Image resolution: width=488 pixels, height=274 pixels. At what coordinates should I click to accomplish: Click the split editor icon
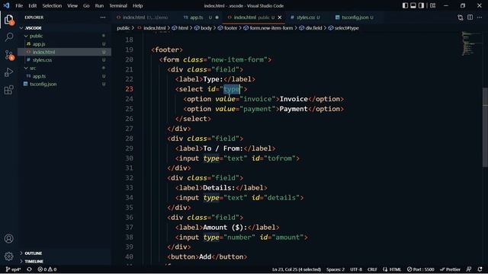click(470, 18)
